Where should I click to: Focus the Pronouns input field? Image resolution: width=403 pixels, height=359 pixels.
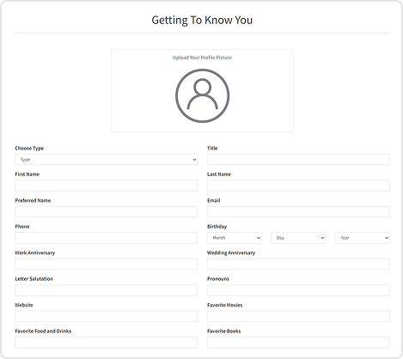pos(298,290)
